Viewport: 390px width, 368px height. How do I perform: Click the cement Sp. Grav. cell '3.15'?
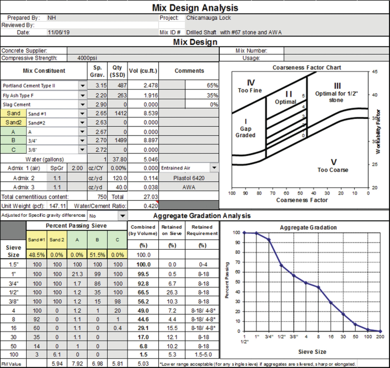coord(97,85)
